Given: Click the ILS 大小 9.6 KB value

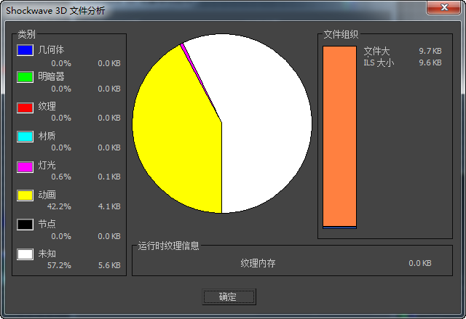Looking at the screenshot, I should click(x=430, y=62).
